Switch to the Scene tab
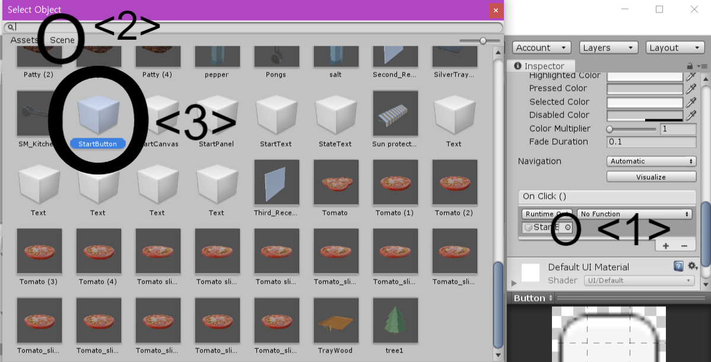This screenshot has width=711, height=362. tap(62, 40)
